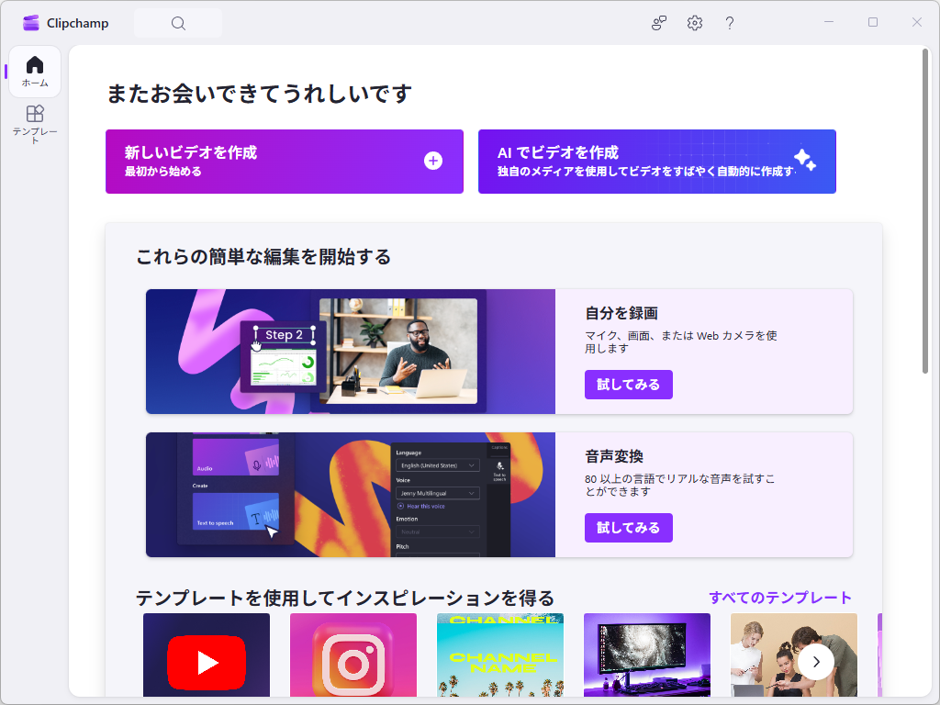Image resolution: width=940 pixels, height=705 pixels.
Task: Open すべてのテンプレート link
Action: coord(780,598)
